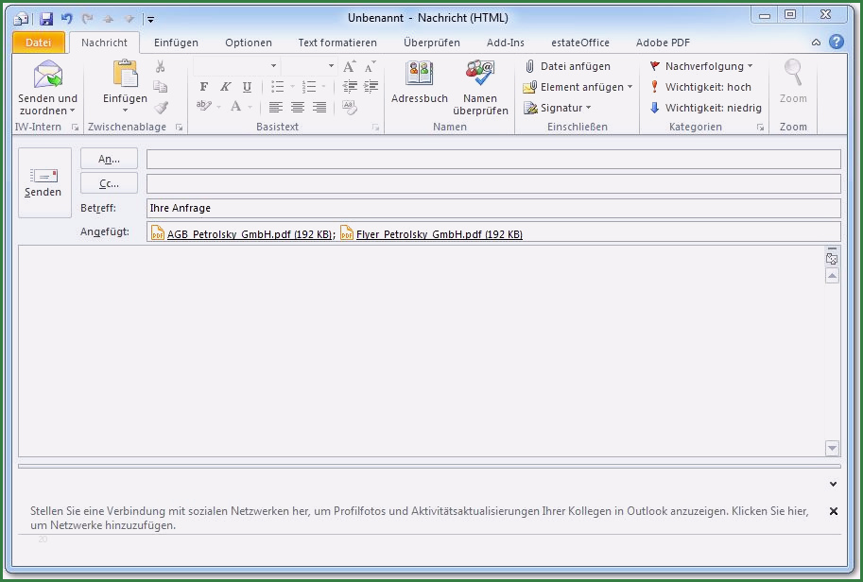The width and height of the screenshot is (863, 582).
Task: Open the font color dropdown arrow
Action: click(x=250, y=108)
